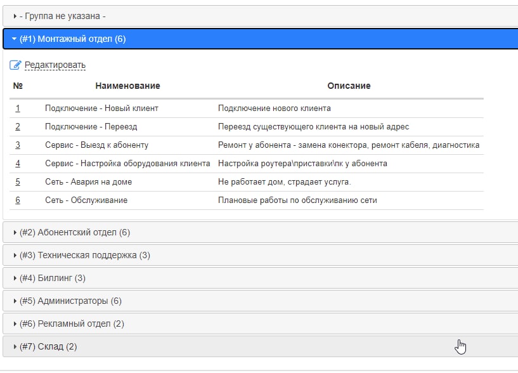Click description 'Не работает дом, страдает услуга.'
The width and height of the screenshot is (518, 373).
click(285, 181)
